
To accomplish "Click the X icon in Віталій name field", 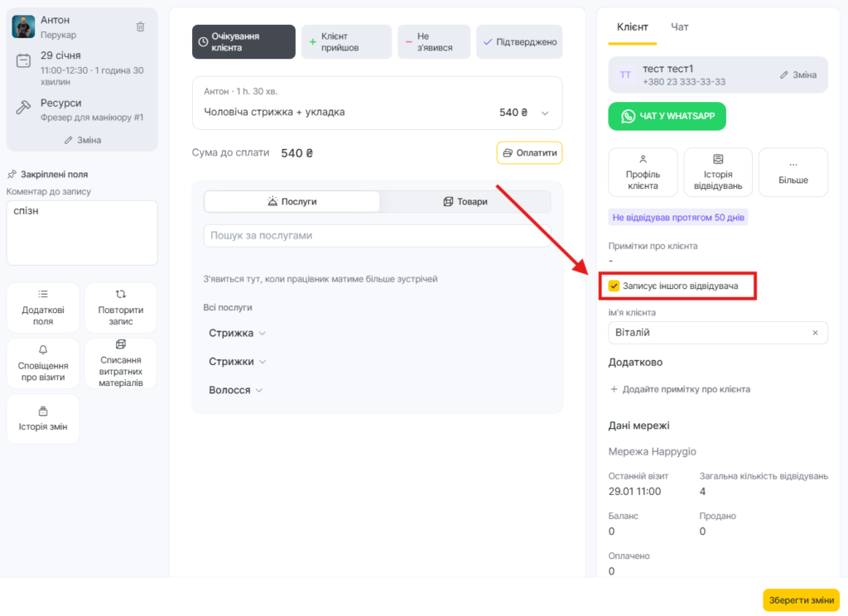I will (815, 333).
